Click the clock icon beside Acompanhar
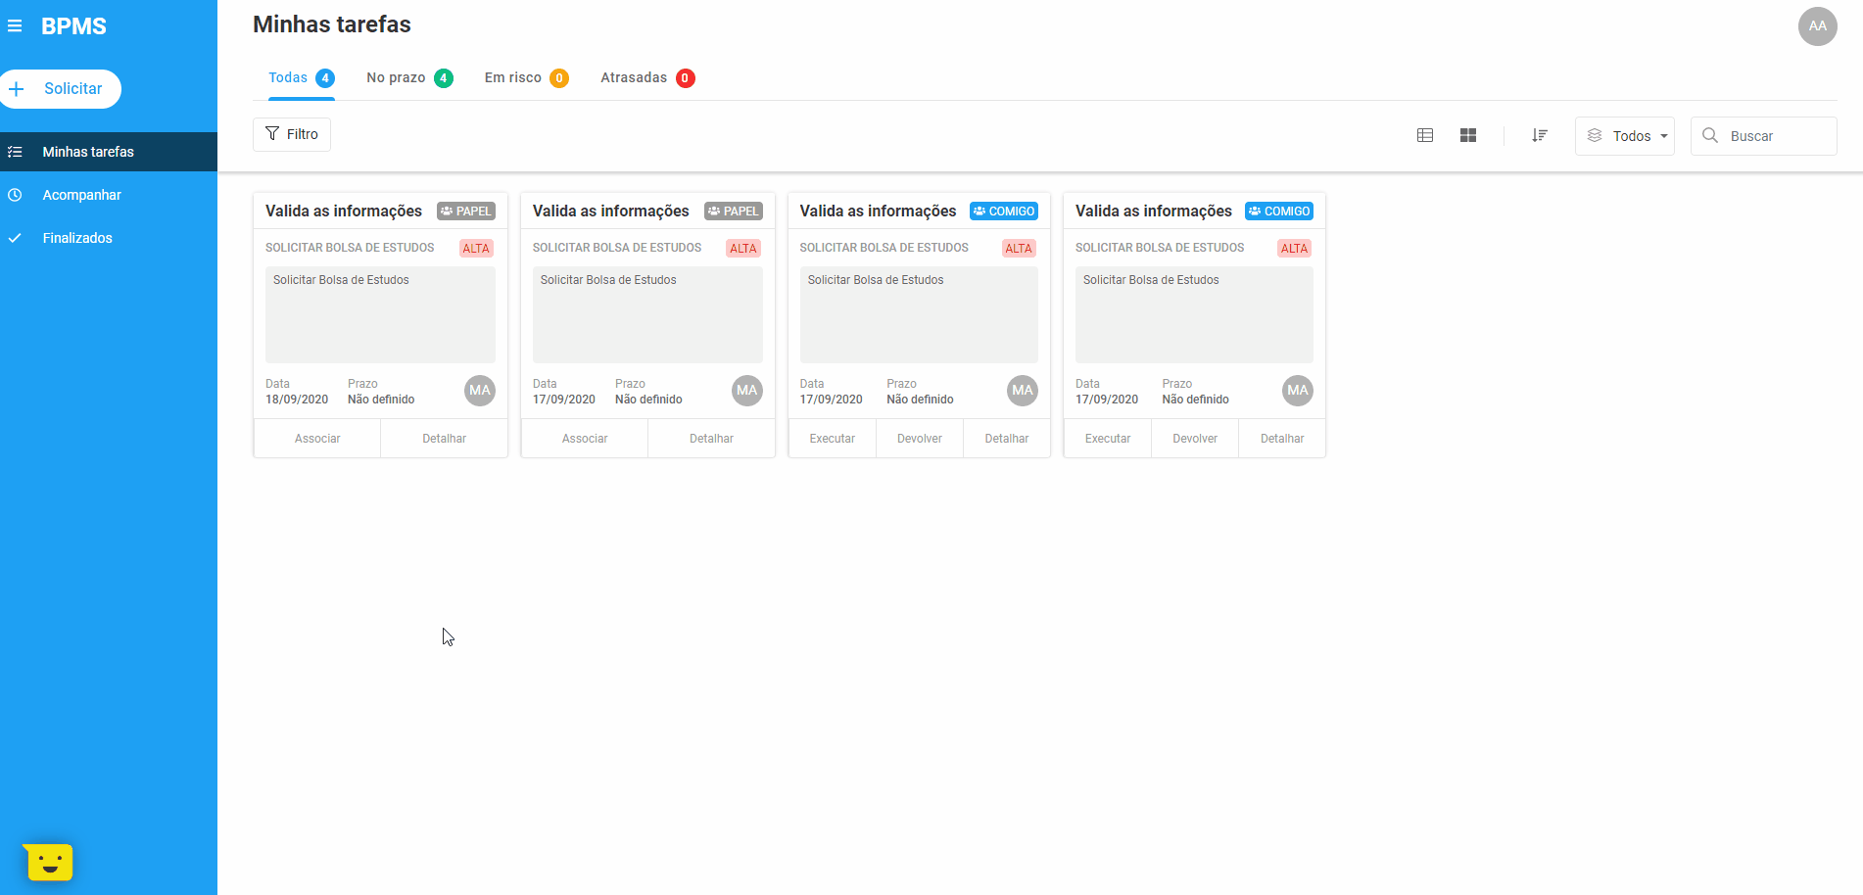 tap(15, 195)
